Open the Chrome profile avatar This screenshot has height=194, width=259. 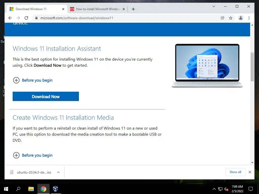241,18
